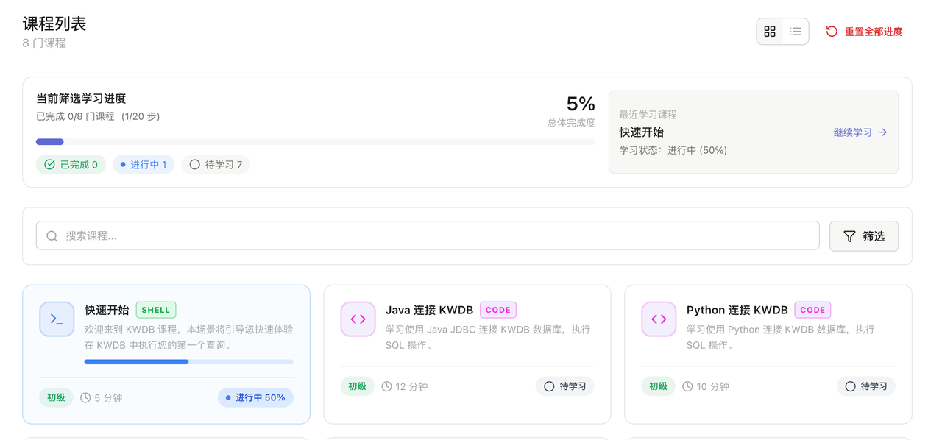The height and width of the screenshot is (440, 942).
Task: Click the 继续学习 arrow
Action: [883, 132]
